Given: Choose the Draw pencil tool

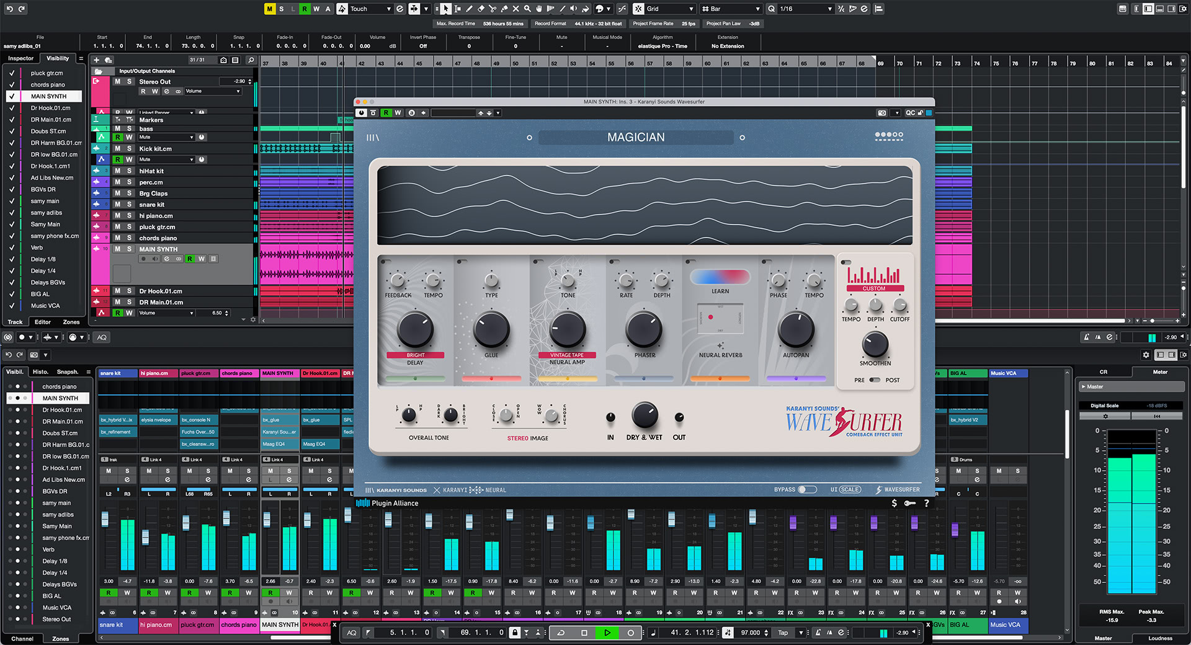Looking at the screenshot, I should tap(469, 9).
